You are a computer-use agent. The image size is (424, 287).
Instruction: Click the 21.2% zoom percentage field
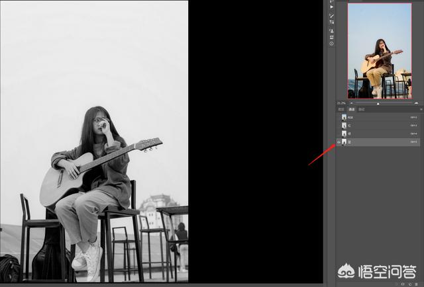tap(341, 103)
